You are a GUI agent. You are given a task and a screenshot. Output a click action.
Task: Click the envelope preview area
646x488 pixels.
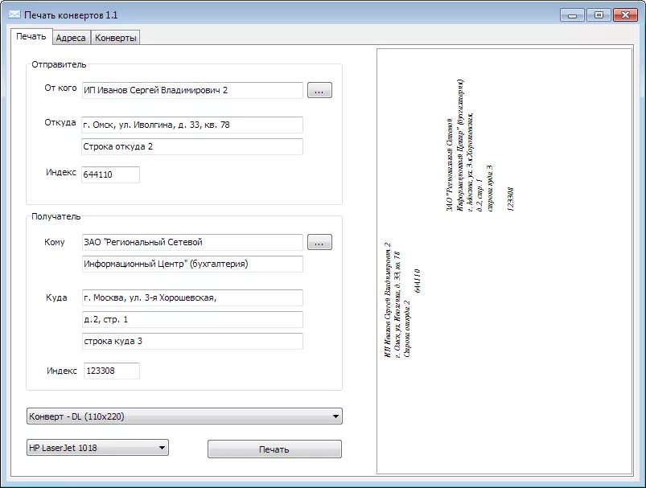(x=504, y=261)
